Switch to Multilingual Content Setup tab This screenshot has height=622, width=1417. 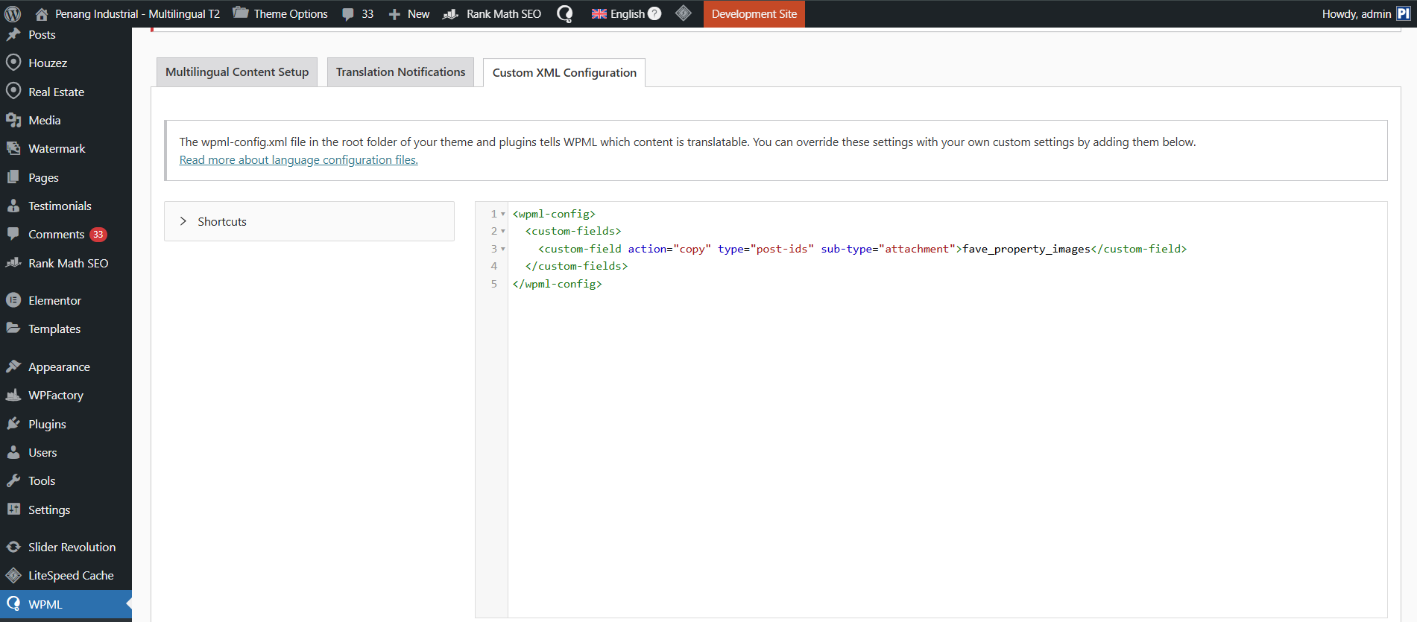(236, 72)
